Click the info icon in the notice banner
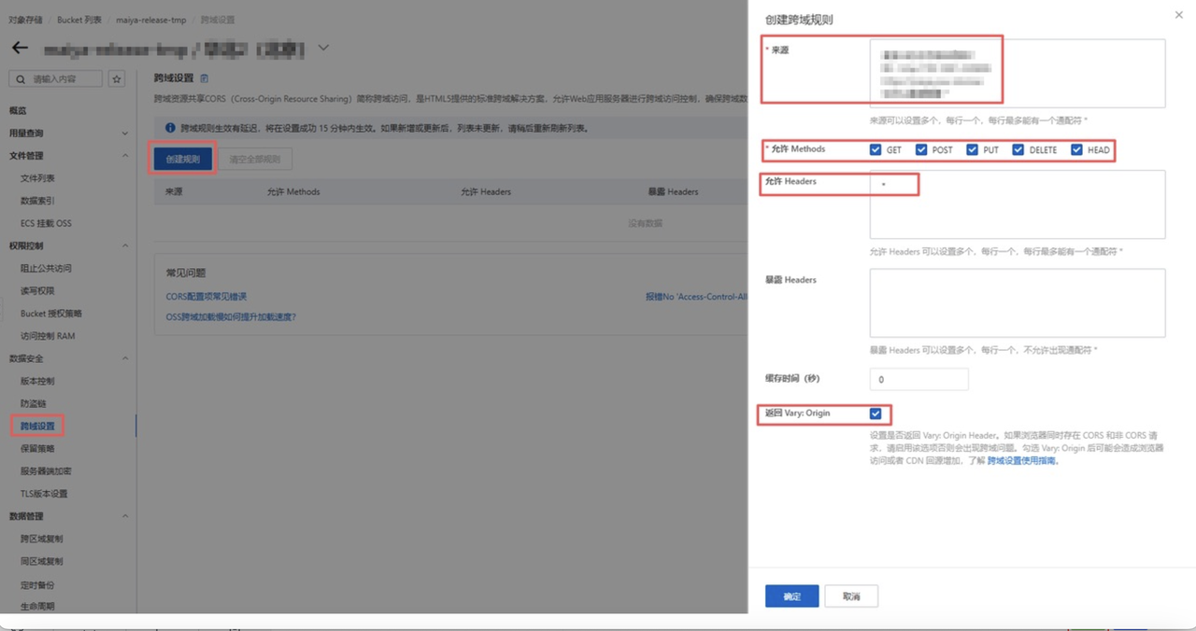Screen dimensions: 1196x631 170,128
